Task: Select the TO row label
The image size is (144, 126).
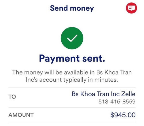Action: click(12, 97)
